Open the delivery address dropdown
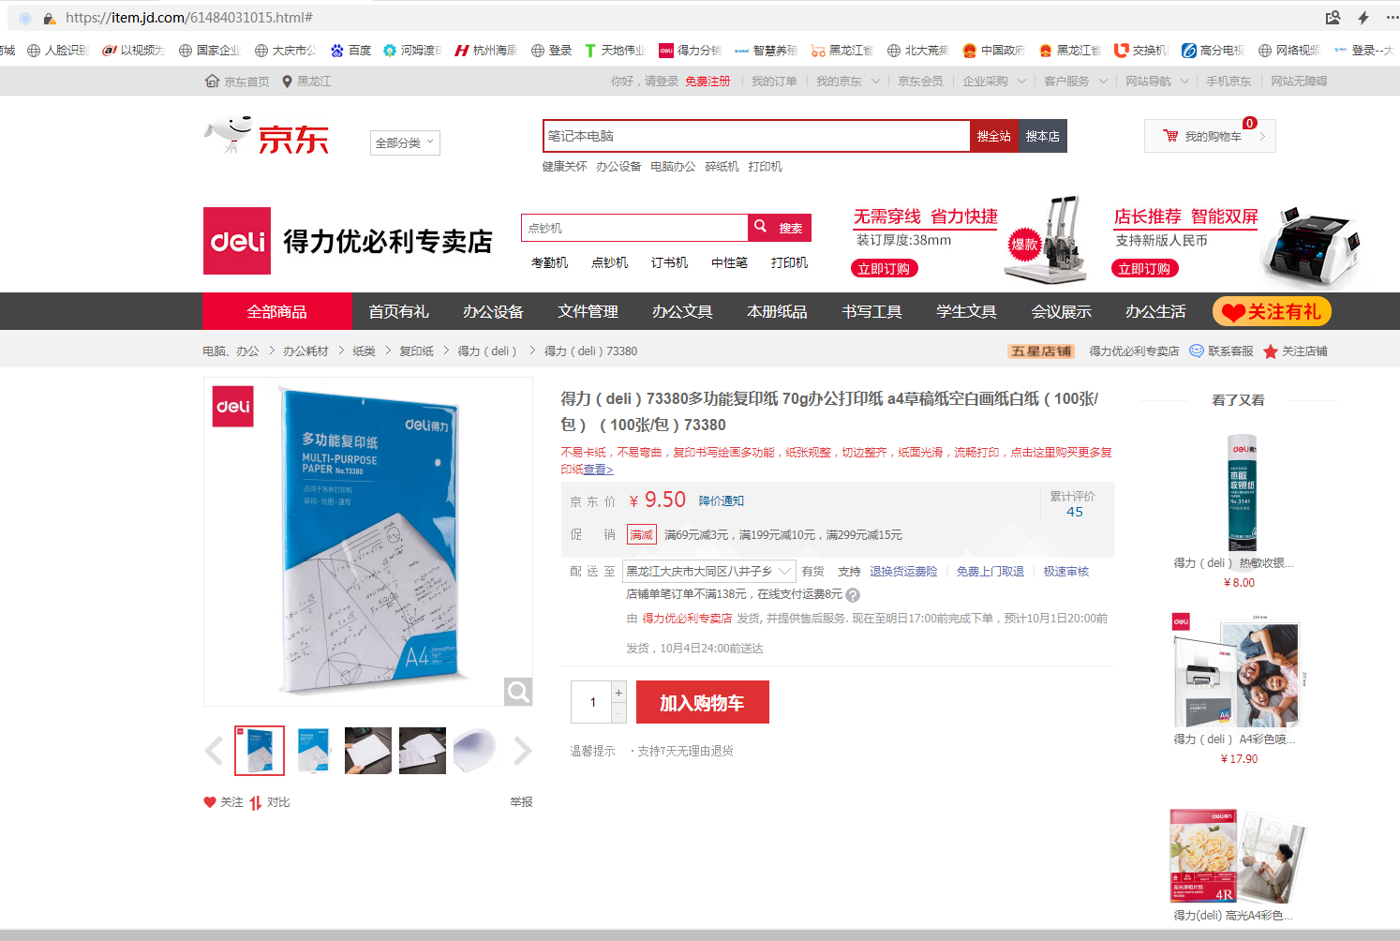The width and height of the screenshot is (1400, 941). pyautogui.click(x=709, y=571)
